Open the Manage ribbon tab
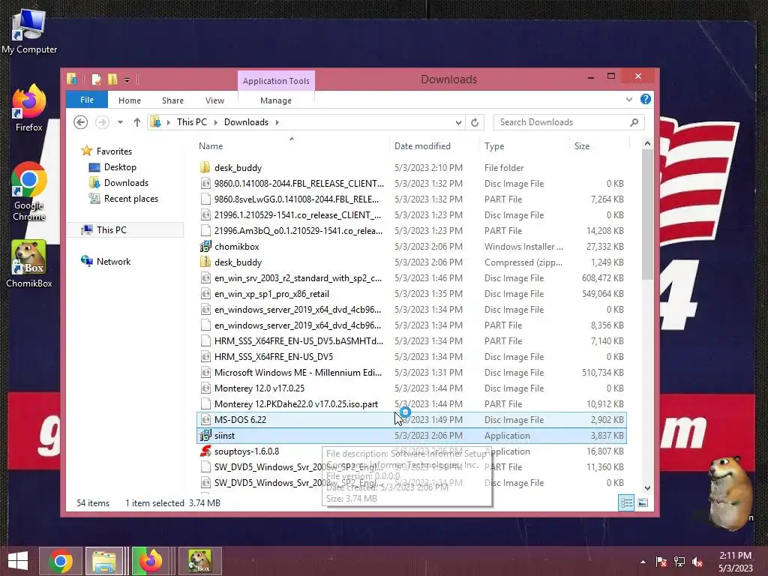 tap(276, 100)
